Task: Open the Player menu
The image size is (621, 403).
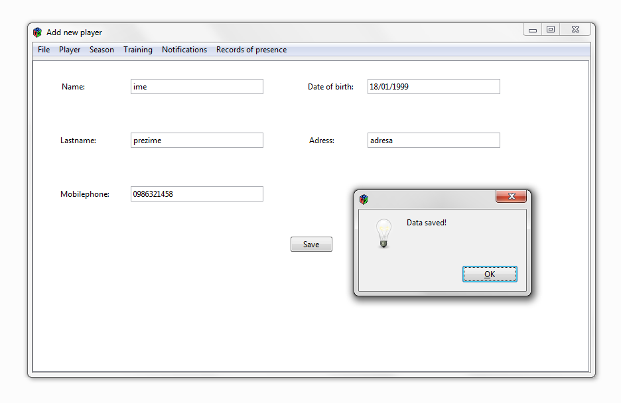Action: click(69, 50)
